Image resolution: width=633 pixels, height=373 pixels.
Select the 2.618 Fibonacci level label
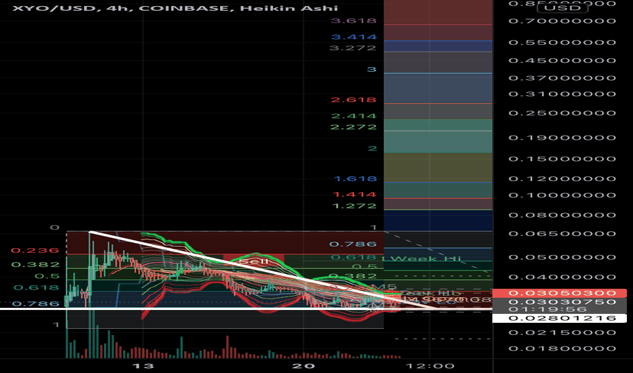354,100
